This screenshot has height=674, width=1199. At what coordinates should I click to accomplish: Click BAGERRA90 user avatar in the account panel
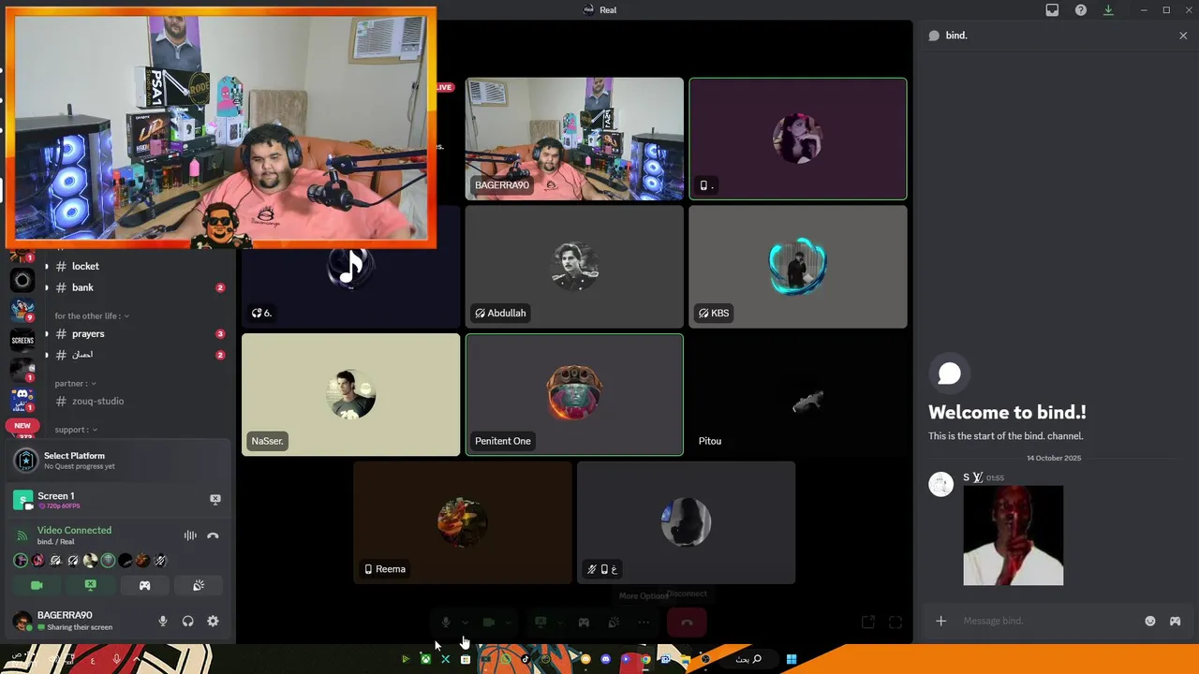[23, 620]
